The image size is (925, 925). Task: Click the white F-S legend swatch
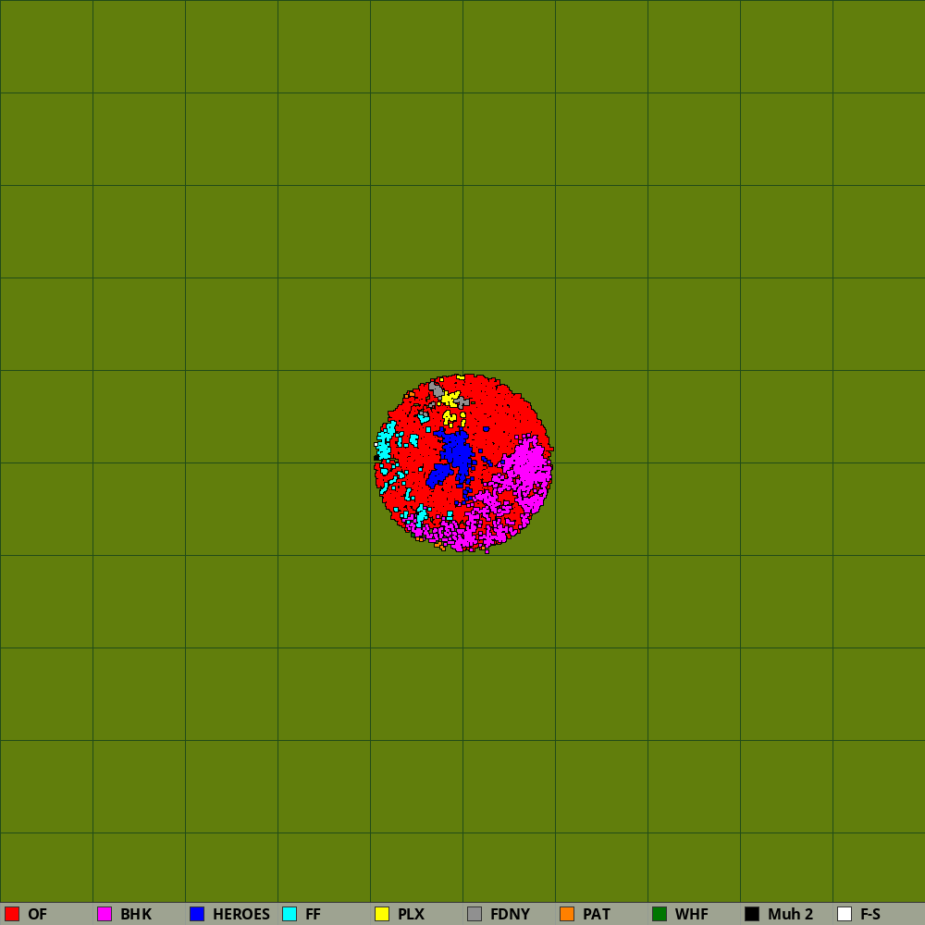coord(845,914)
